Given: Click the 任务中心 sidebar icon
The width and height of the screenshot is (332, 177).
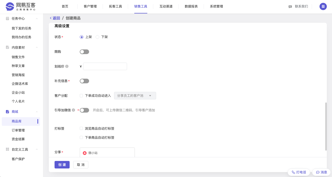Looking at the screenshot, I should [x=8, y=19].
